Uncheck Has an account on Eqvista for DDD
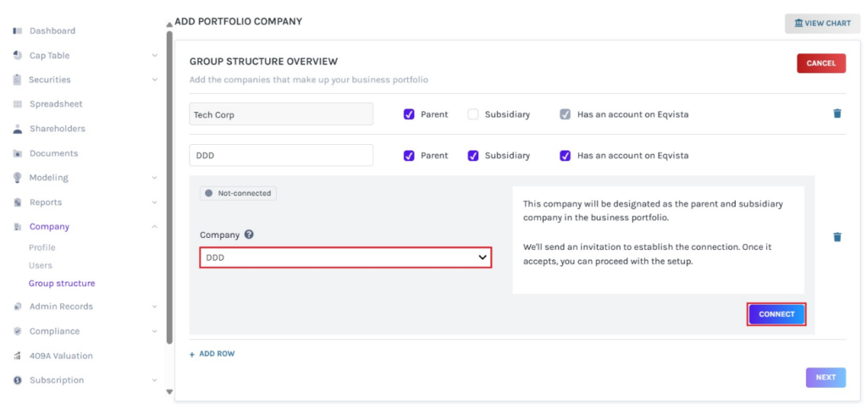 [x=566, y=156]
